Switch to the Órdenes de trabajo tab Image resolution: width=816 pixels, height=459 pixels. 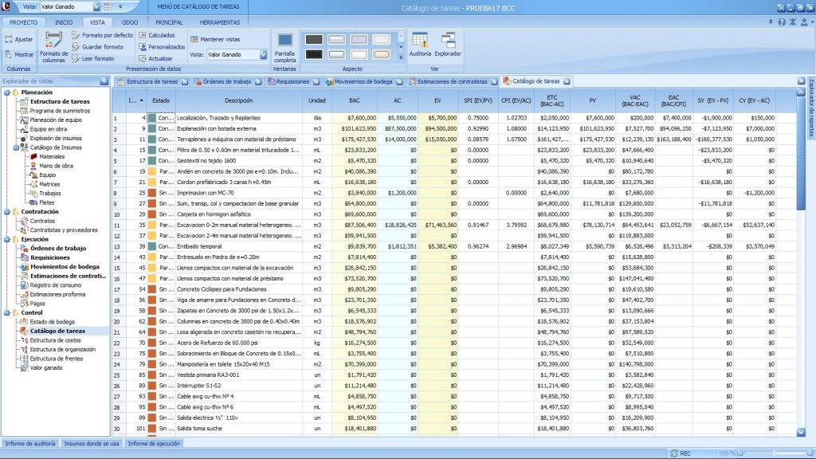tap(226, 81)
